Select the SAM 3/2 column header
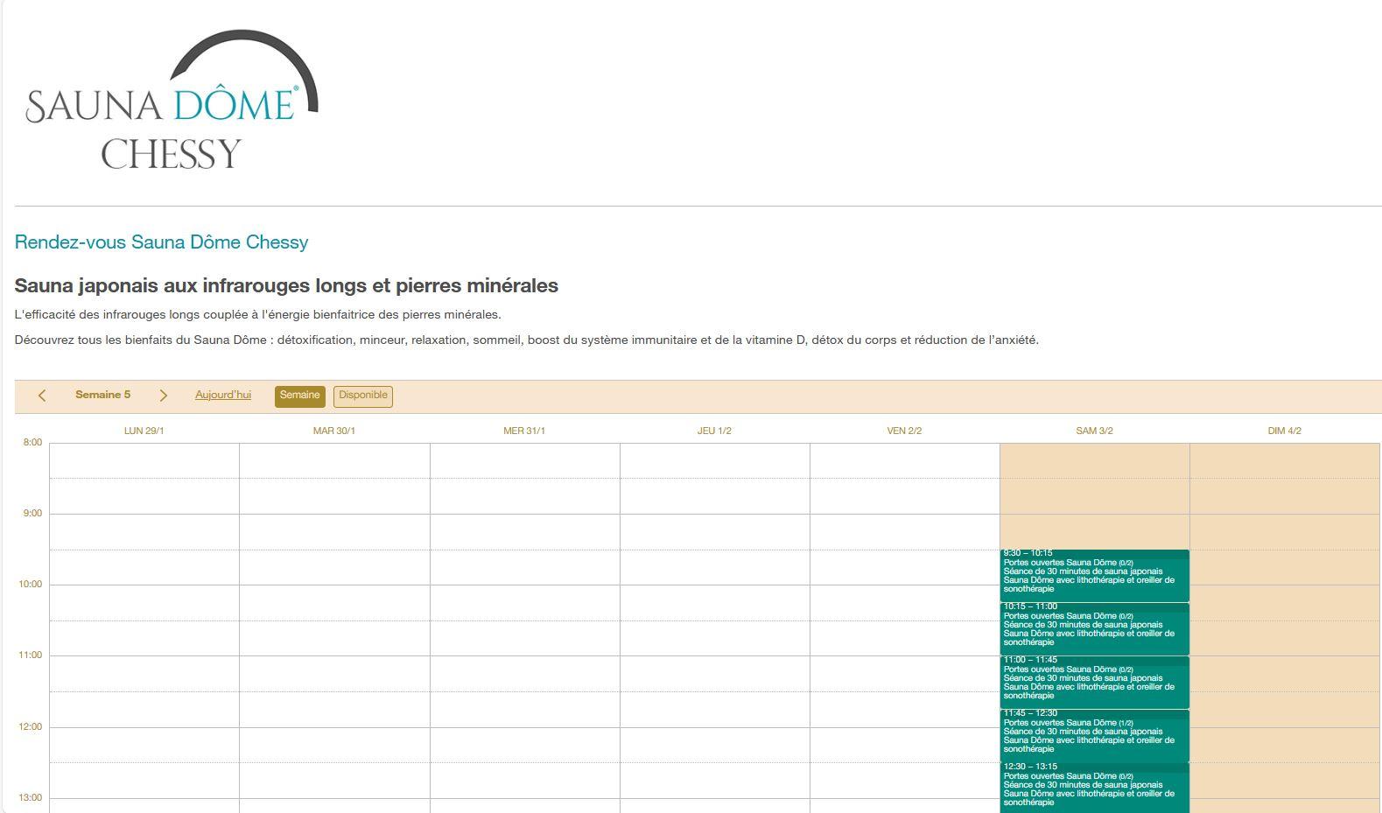The width and height of the screenshot is (1382, 813). 1094,431
